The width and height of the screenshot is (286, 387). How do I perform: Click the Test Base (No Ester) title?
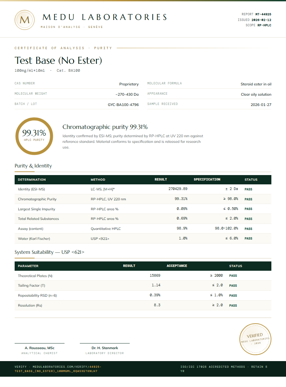[x=58, y=60]
